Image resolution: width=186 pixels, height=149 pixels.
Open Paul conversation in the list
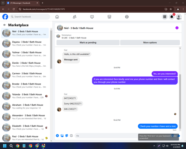click(x=25, y=138)
